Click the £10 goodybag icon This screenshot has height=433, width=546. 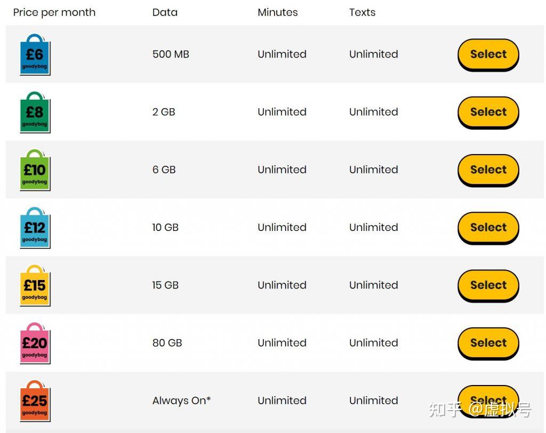tap(35, 170)
